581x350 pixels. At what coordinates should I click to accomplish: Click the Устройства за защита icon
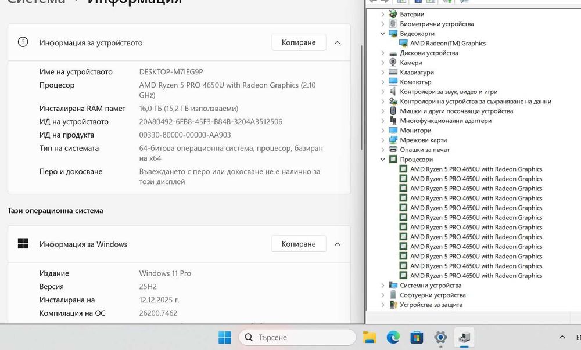coord(393,305)
